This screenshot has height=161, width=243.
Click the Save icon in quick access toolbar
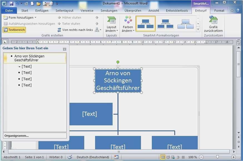[x=11, y=4]
